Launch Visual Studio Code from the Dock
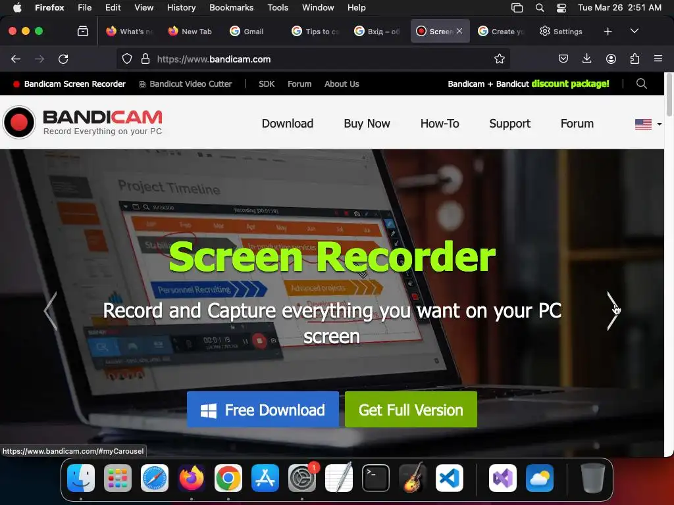This screenshot has height=505, width=674. tap(449, 478)
